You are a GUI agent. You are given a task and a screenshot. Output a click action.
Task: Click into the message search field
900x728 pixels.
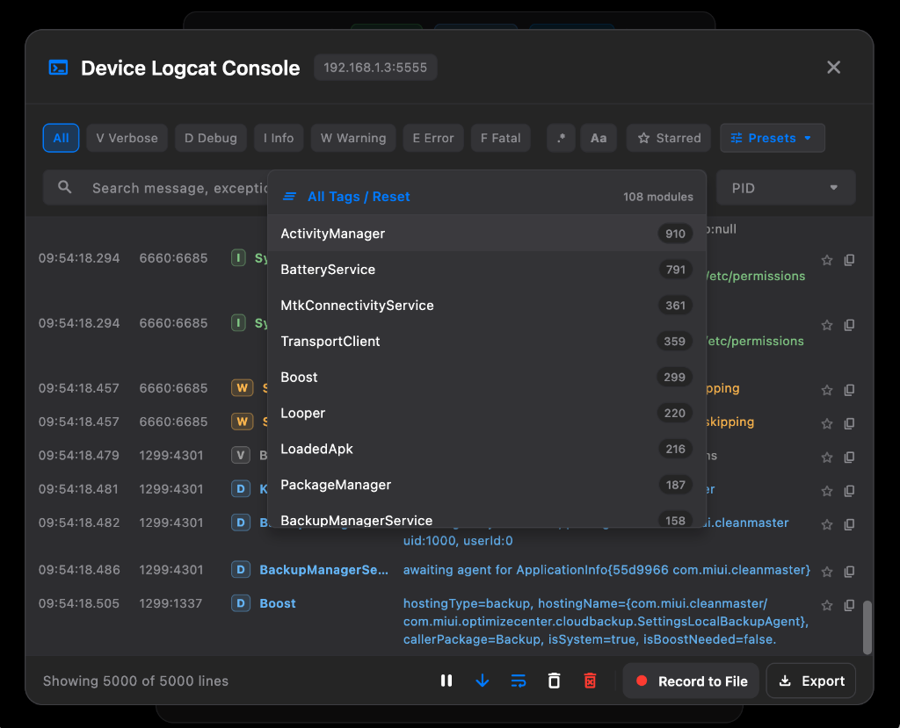click(155, 188)
